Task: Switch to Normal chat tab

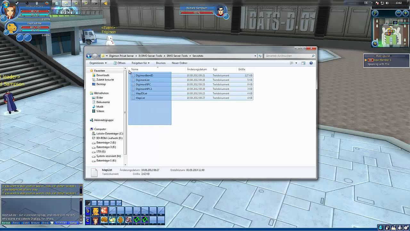Action: pos(6,223)
